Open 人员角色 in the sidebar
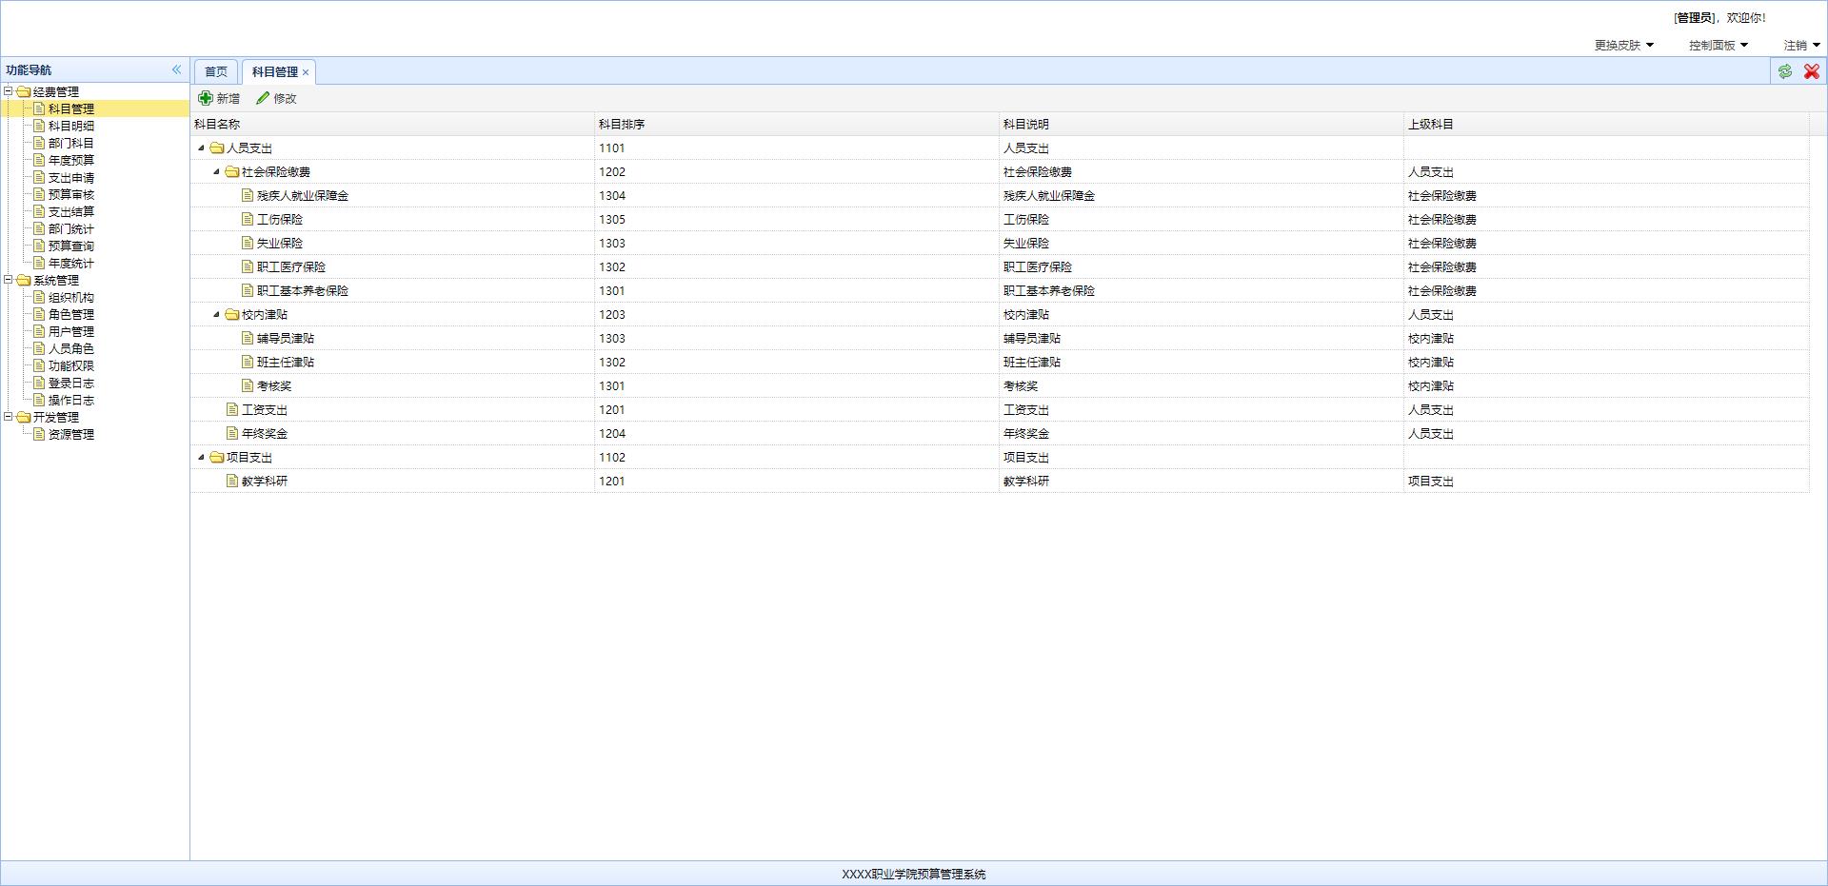Viewport: 1828px width, 886px height. point(71,348)
